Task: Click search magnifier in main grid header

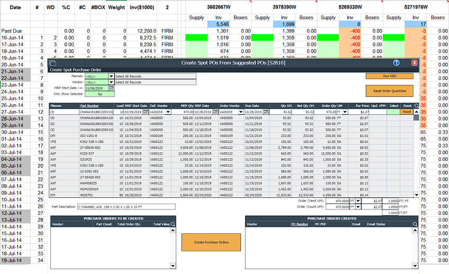Action: tap(417, 106)
